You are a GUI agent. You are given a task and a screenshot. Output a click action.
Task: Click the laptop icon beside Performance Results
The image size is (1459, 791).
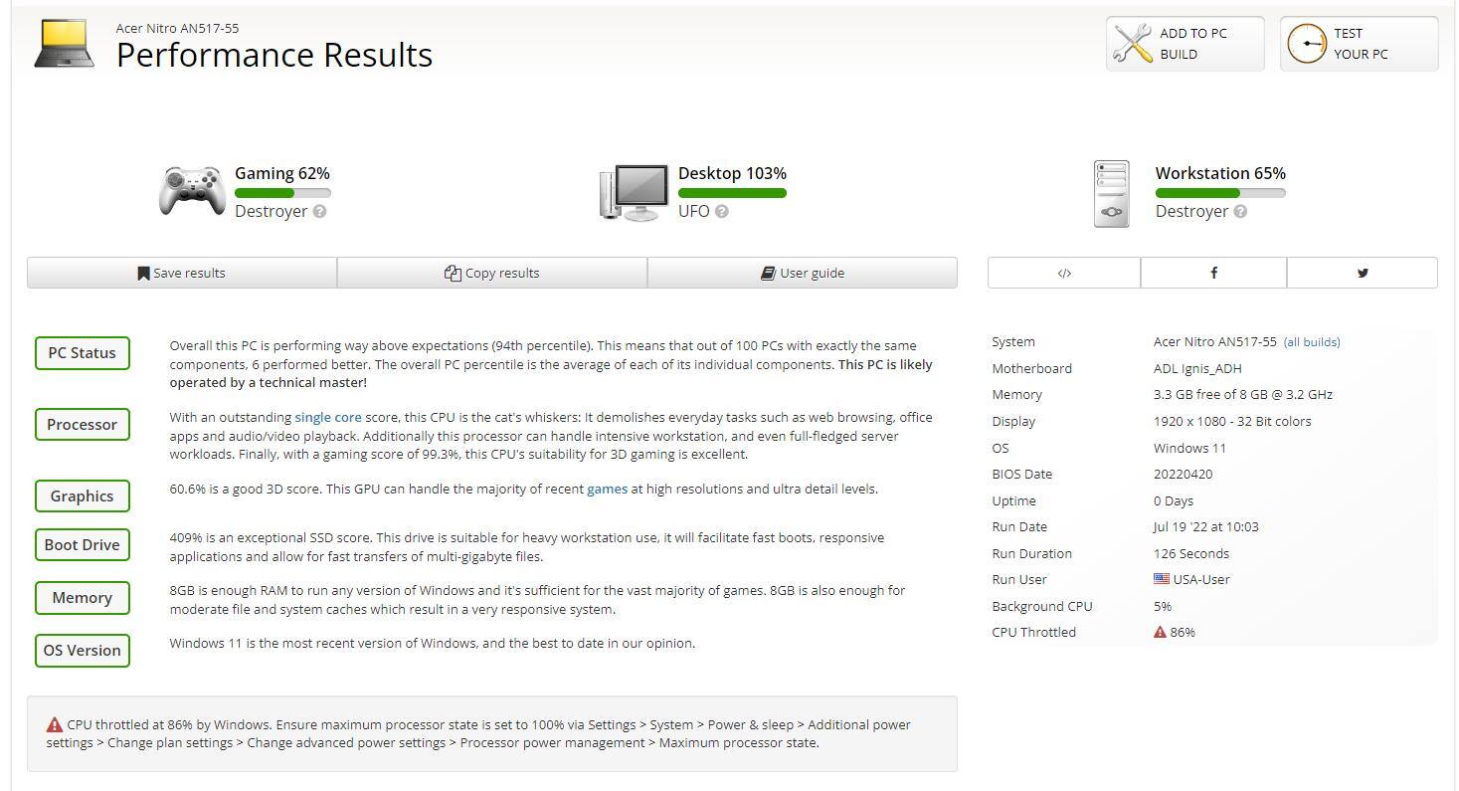(x=65, y=44)
